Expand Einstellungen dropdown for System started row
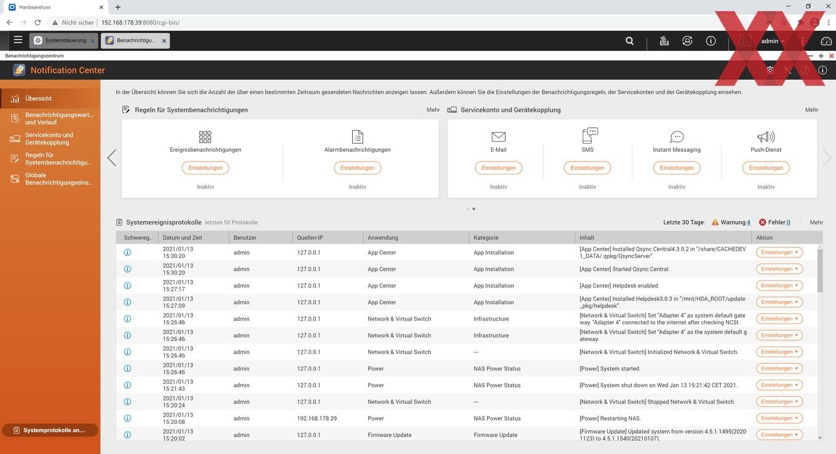The width and height of the screenshot is (836, 454). [x=779, y=369]
